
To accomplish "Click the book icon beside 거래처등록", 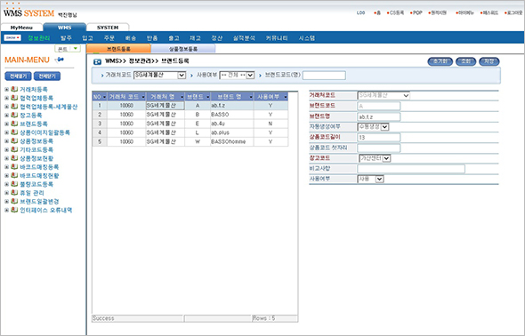I will point(14,89).
